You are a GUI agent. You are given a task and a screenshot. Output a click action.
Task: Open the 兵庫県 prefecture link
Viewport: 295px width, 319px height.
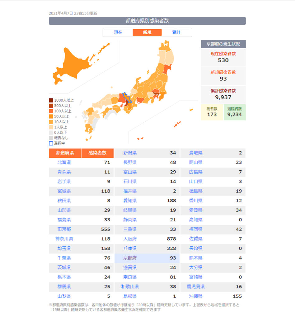[130, 248]
